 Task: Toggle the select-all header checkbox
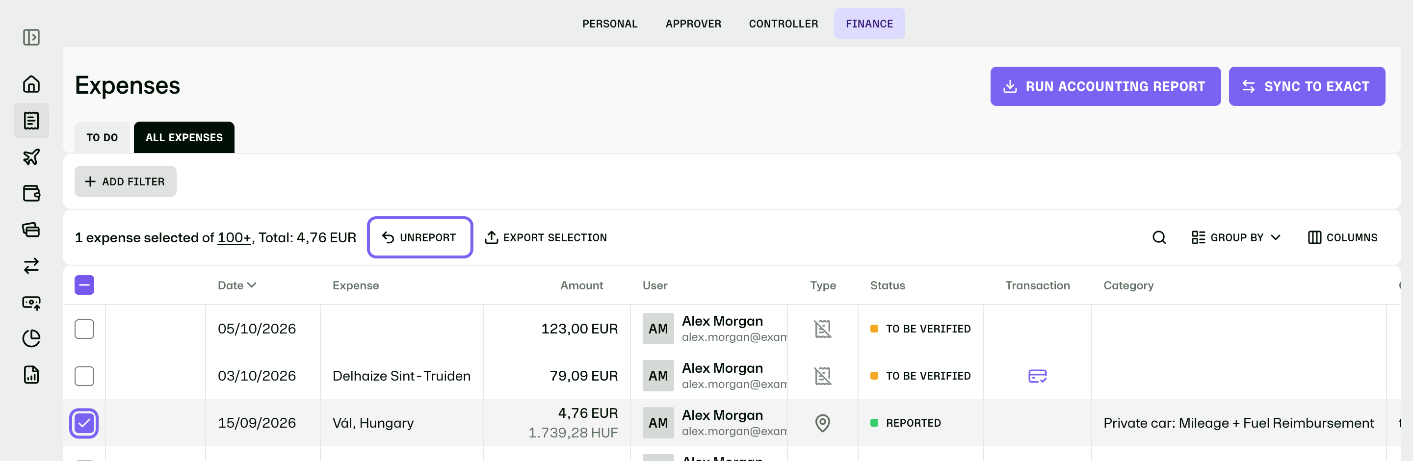pyautogui.click(x=84, y=285)
